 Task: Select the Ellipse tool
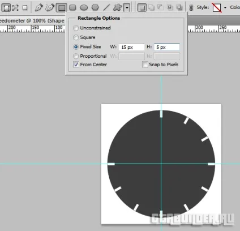tap(84, 8)
